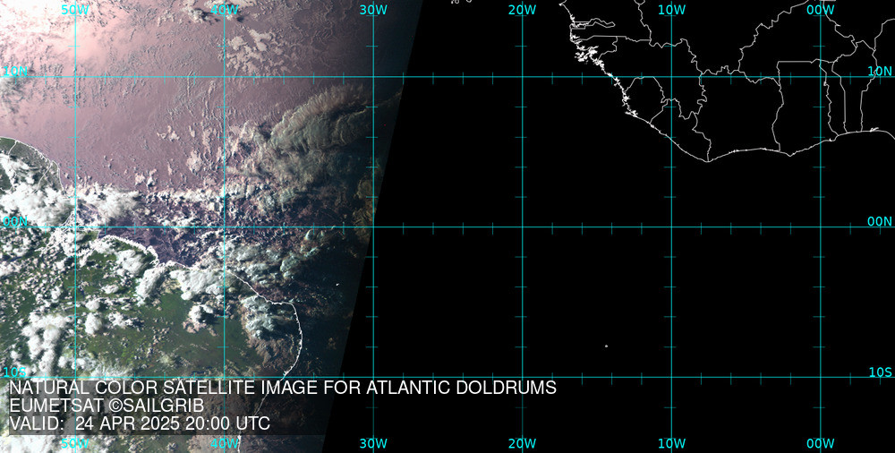
Task: Click the top 20W longitude label
Action: coord(523,10)
